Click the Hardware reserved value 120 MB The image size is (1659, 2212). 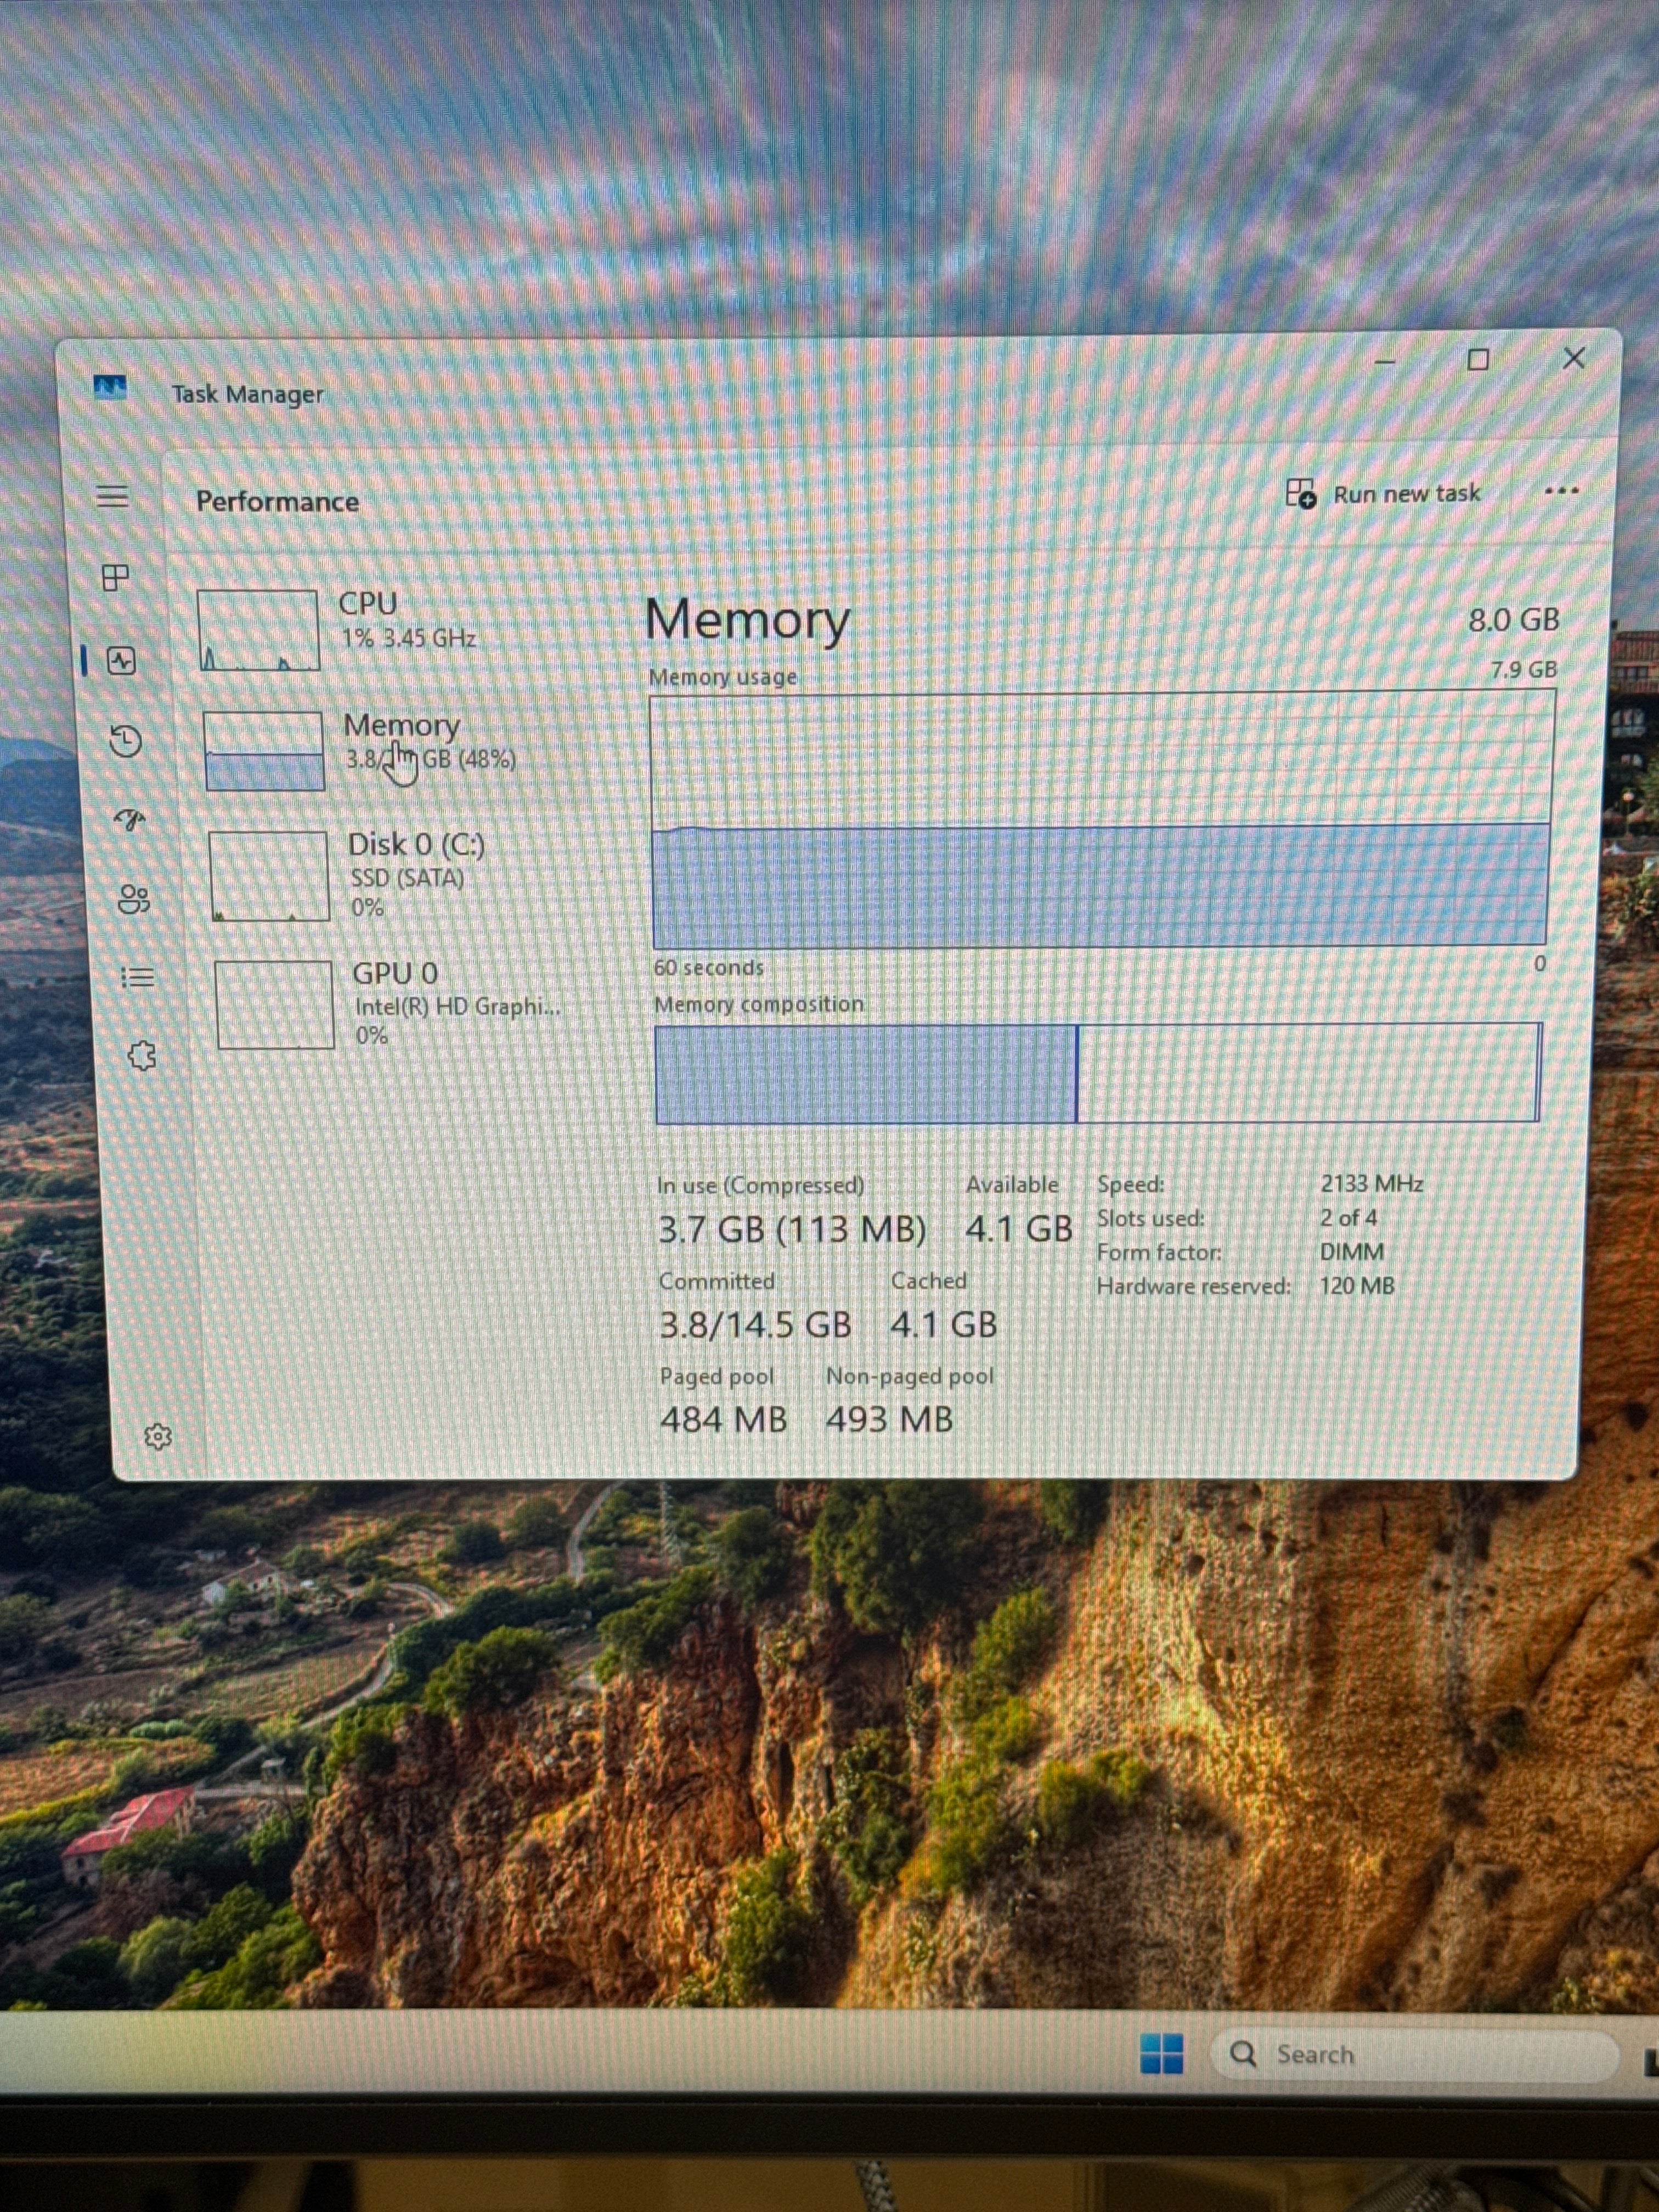(x=1356, y=1286)
